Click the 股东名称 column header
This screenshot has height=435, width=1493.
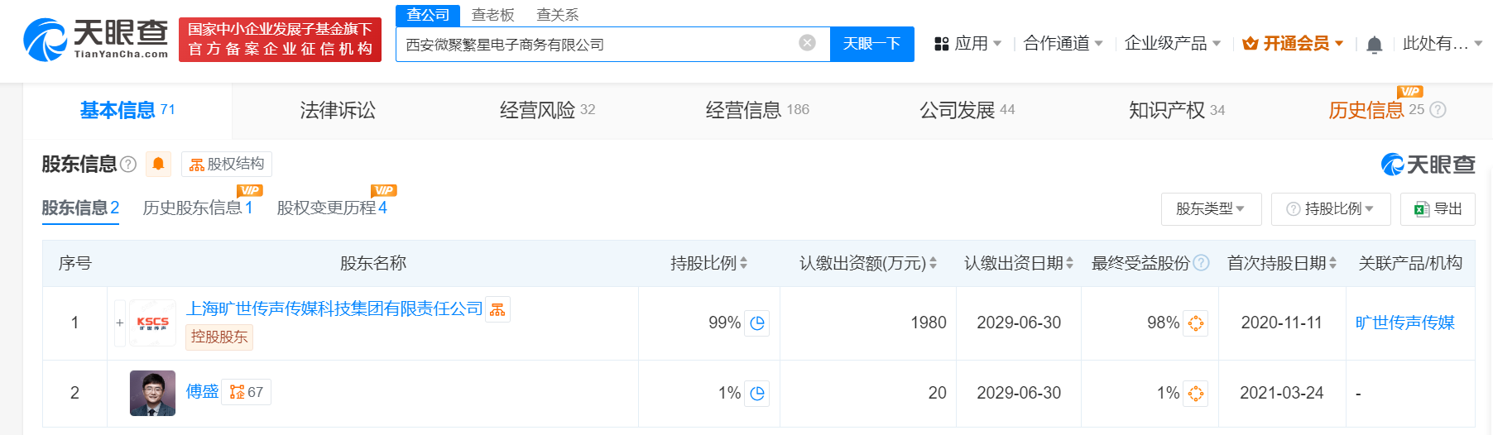click(x=373, y=263)
